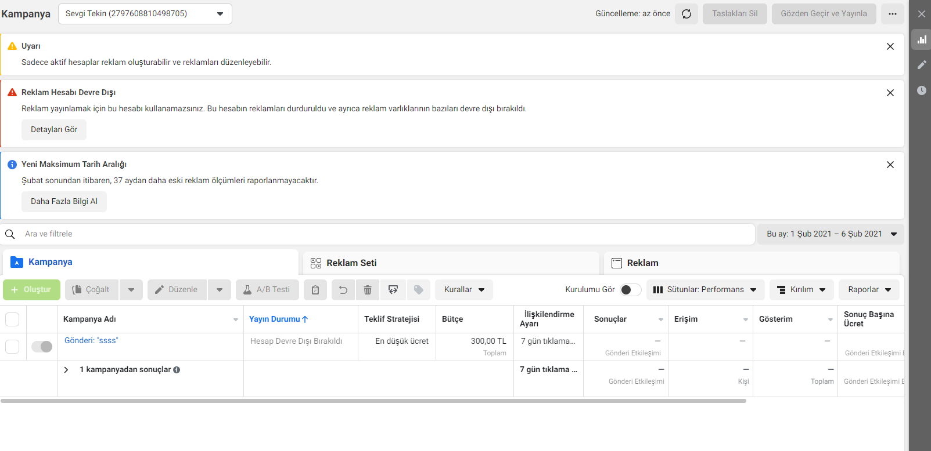Viewport: 931px width, 451px height.
Task: Dismiss the Reklam Hesabı Devre Dışı banner
Action: pyautogui.click(x=890, y=93)
